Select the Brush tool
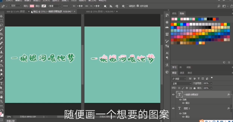This screenshot has height=122, width=233. point(2,48)
